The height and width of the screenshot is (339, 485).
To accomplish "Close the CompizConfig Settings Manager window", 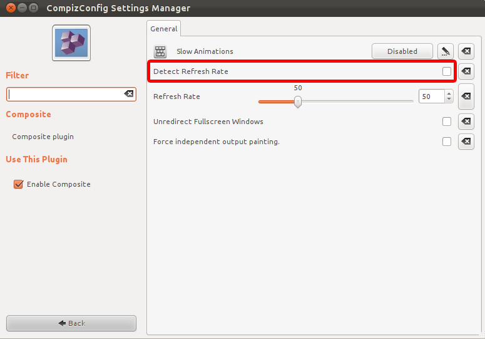I will click(11, 8).
